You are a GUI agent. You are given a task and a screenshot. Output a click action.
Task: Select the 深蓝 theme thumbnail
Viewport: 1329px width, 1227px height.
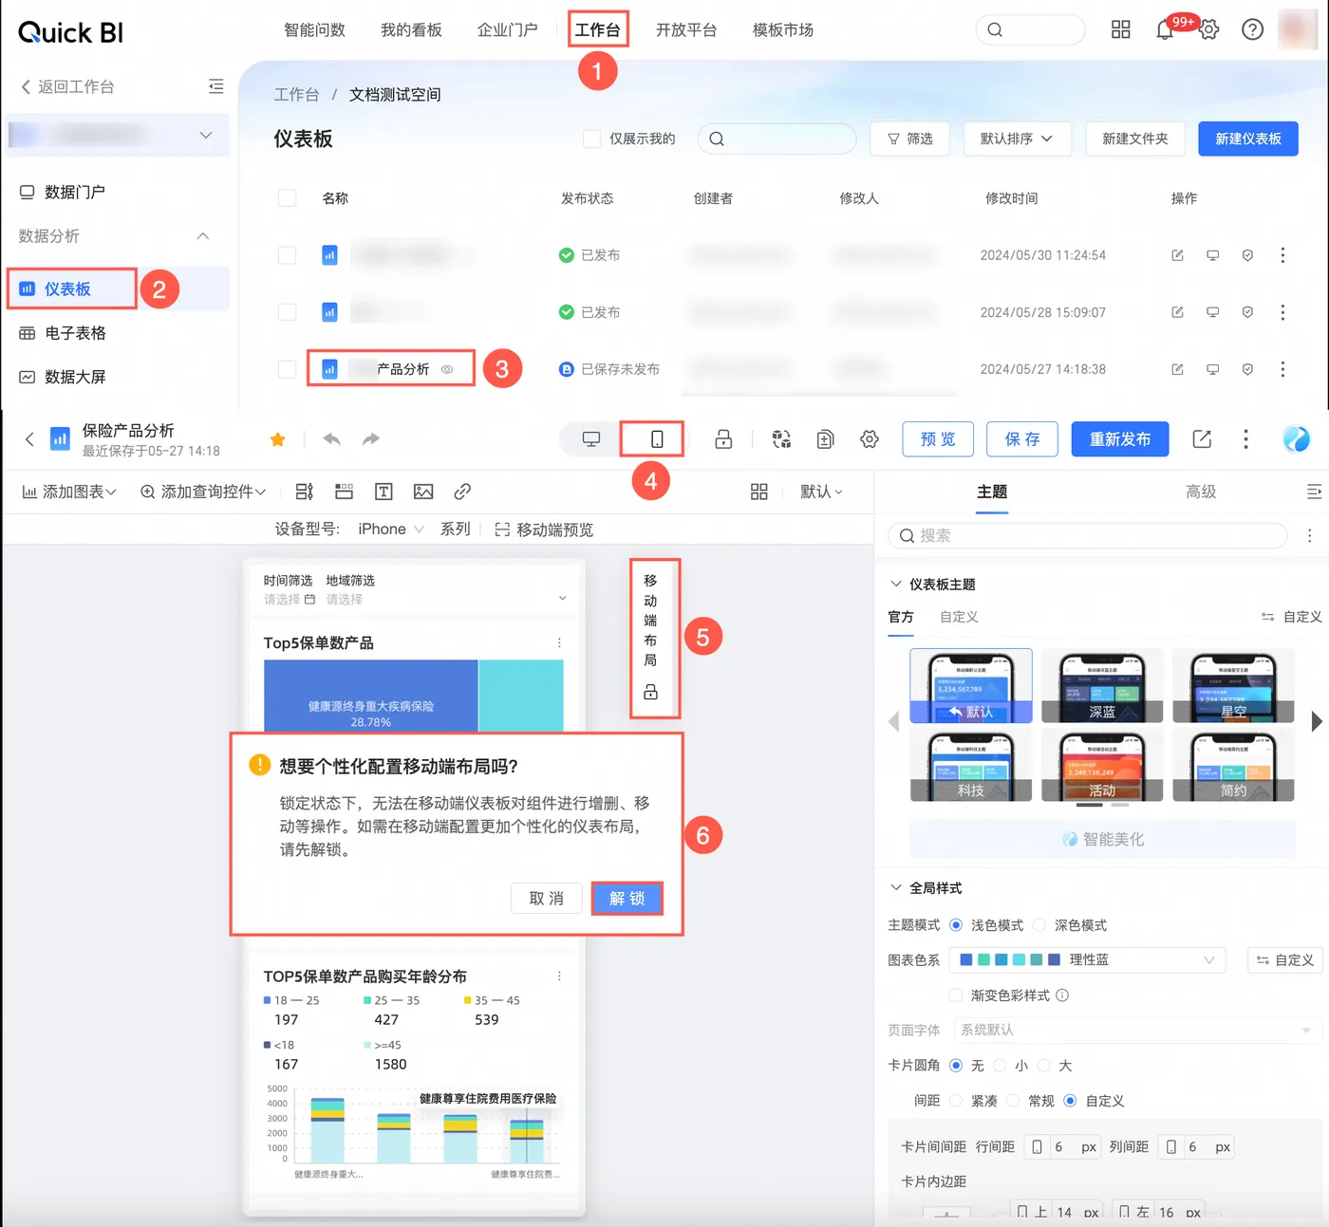[1102, 686]
